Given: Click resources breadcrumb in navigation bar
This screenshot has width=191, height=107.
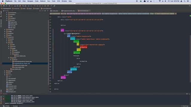Looking at the screenshot, I should (16, 9).
